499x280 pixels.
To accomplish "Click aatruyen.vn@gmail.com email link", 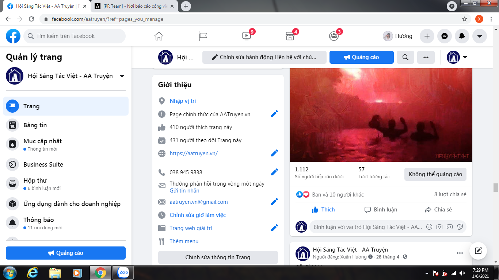I will point(199,202).
